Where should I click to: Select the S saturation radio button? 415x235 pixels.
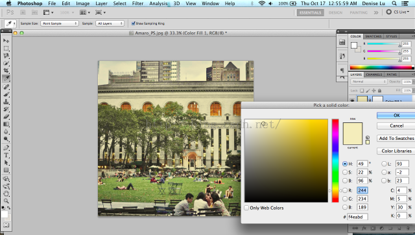[x=345, y=172]
